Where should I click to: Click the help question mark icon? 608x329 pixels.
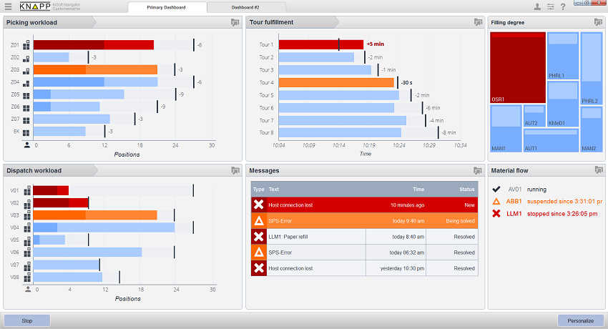[563, 6]
